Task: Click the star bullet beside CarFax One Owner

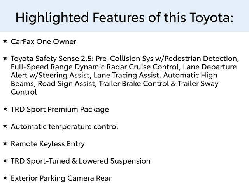Action: (5, 41)
